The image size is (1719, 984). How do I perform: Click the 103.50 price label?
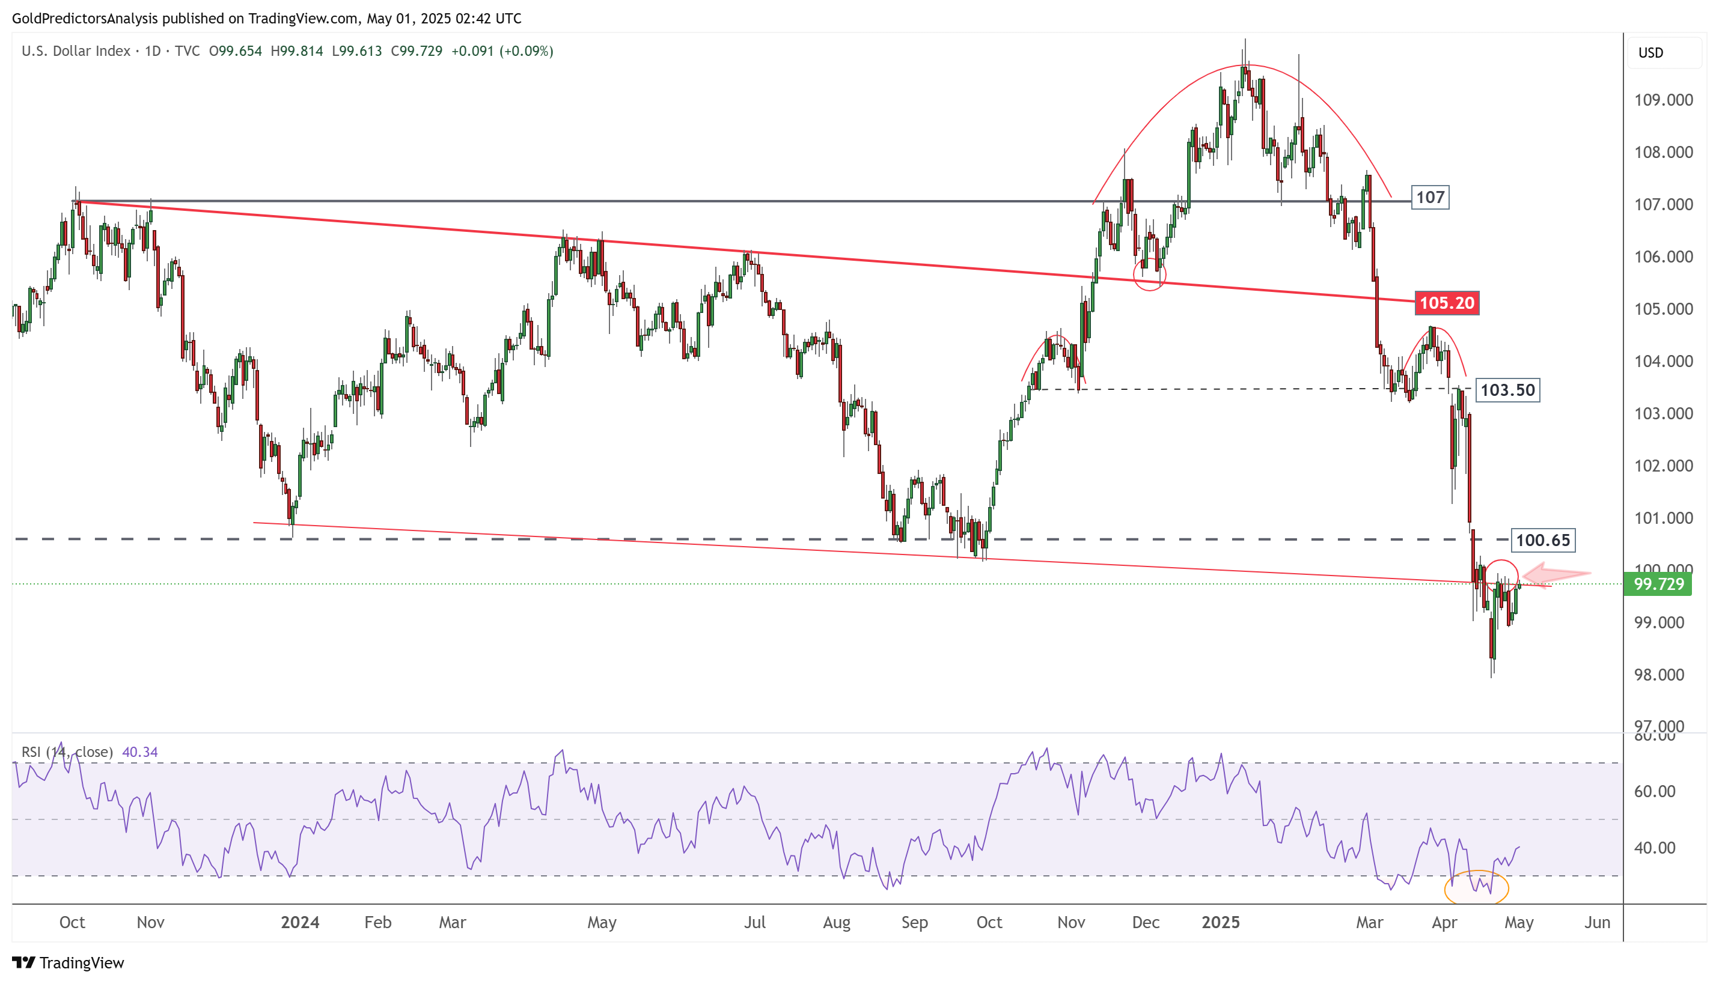point(1507,390)
